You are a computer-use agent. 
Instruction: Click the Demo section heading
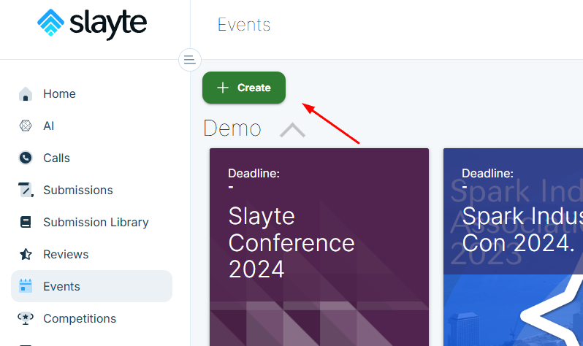click(x=232, y=128)
